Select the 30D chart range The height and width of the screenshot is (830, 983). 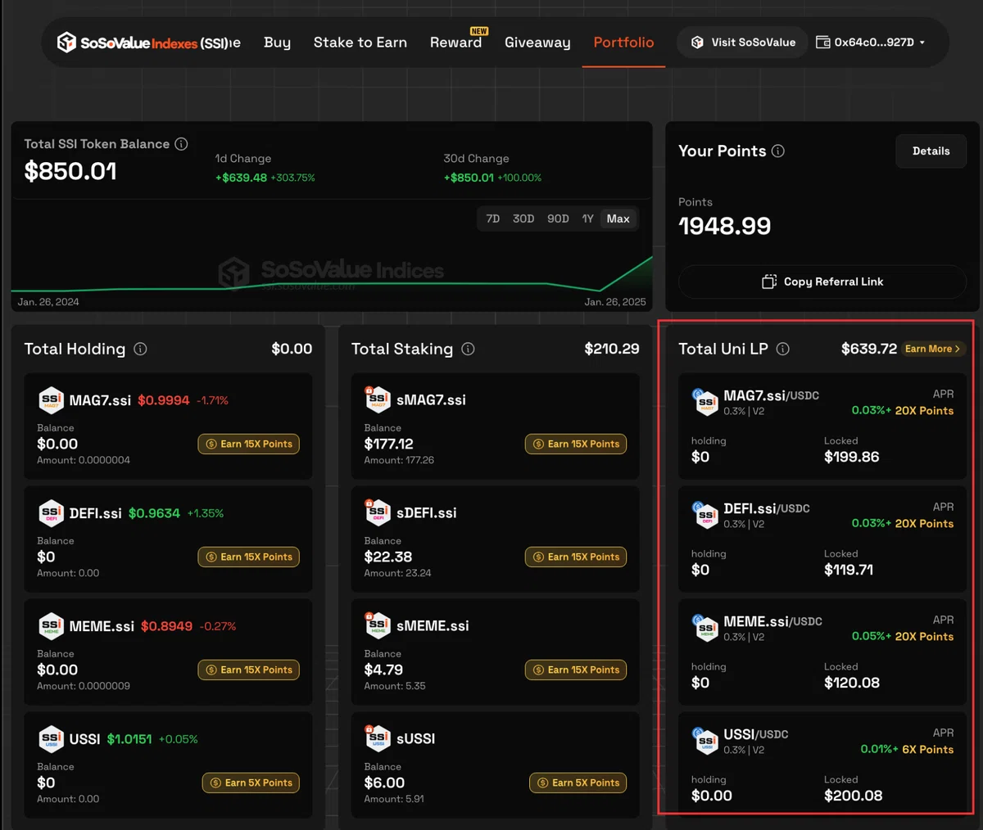tap(523, 219)
